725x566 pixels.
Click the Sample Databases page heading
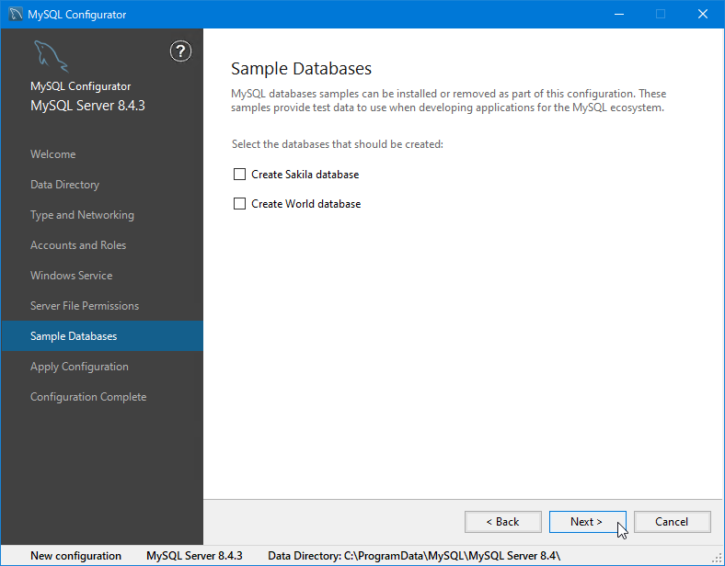pyautogui.click(x=301, y=69)
